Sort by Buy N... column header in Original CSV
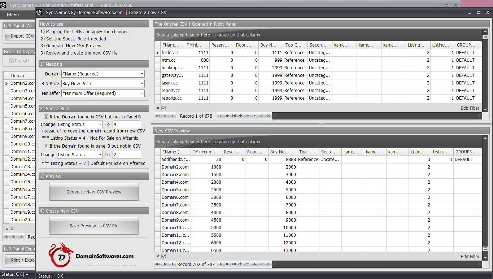This screenshot has width=493, height=279. [271, 45]
